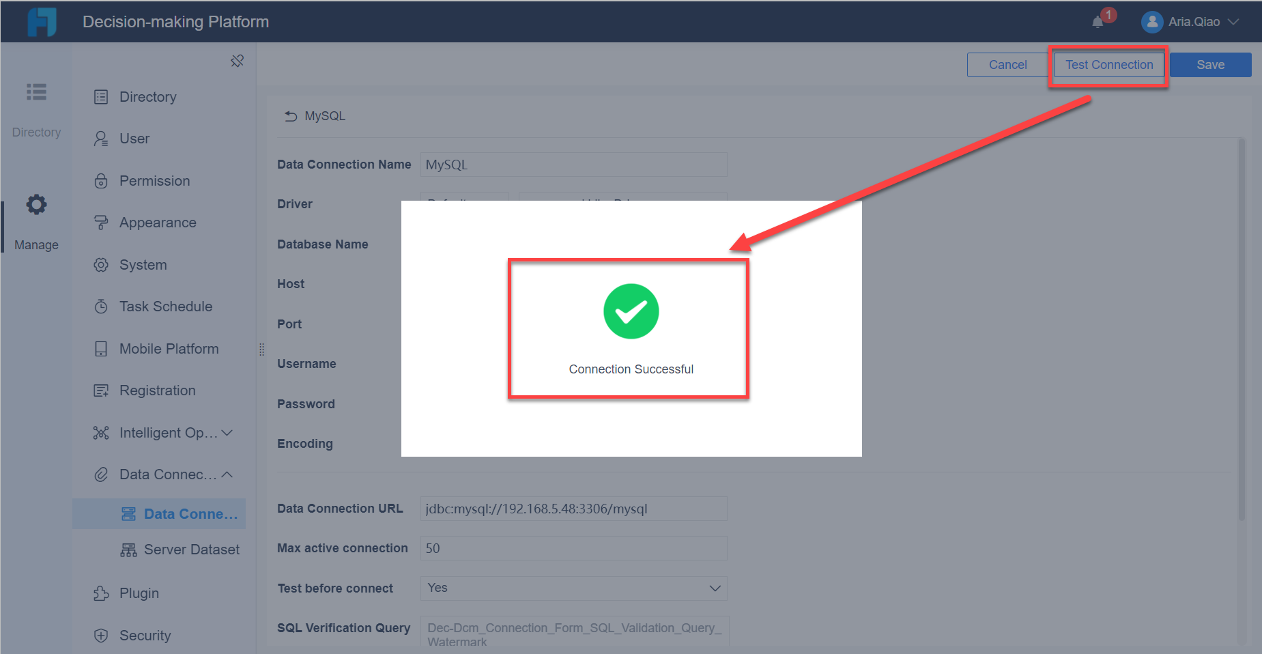Click the notification bell icon

(x=1098, y=22)
